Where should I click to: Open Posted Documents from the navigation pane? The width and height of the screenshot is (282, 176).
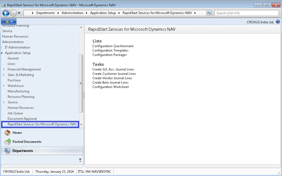click(x=27, y=141)
